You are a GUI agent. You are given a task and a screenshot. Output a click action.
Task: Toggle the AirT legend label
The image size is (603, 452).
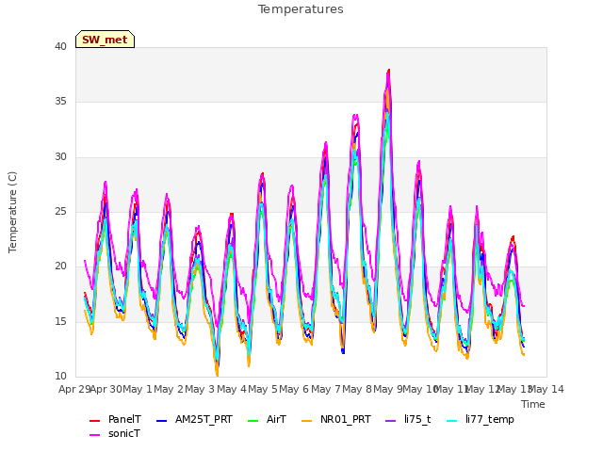click(276, 419)
